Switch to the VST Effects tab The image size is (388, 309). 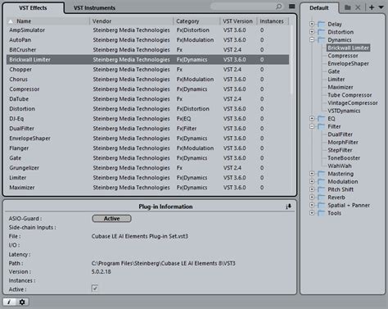tap(33, 8)
